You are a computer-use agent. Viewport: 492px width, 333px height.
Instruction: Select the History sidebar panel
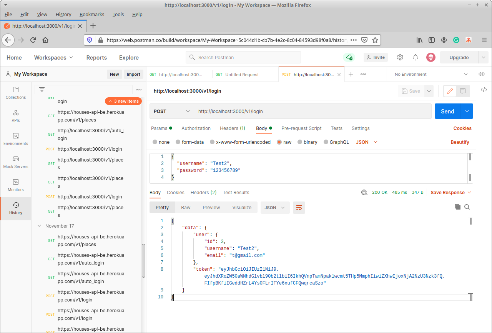16,209
